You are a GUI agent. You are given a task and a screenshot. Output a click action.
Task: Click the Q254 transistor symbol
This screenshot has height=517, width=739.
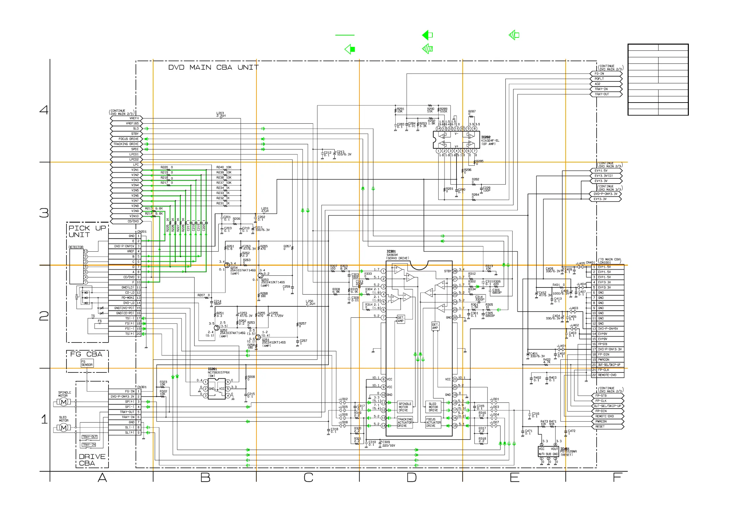[227, 265]
